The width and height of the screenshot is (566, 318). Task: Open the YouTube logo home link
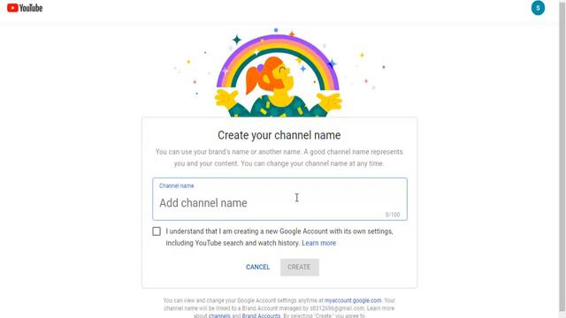(25, 8)
